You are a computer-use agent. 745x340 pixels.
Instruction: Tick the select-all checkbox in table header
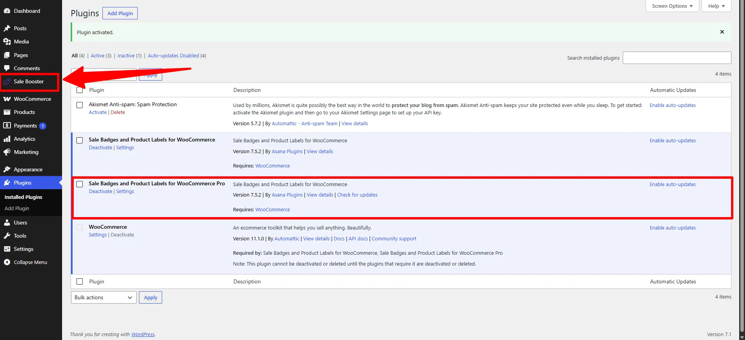(x=80, y=90)
